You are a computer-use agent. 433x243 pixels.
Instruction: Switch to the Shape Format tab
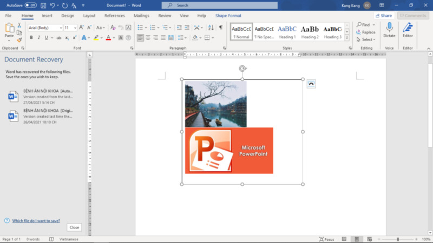coord(228,16)
